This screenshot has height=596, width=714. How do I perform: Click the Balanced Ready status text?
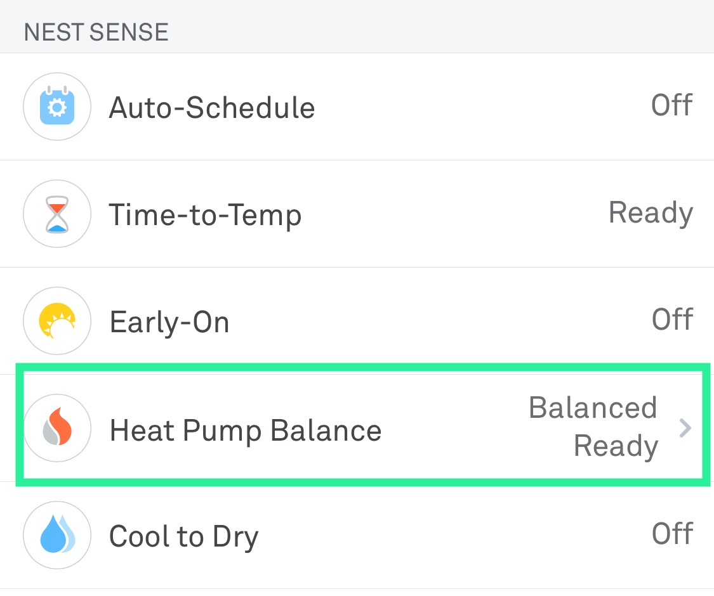(593, 427)
